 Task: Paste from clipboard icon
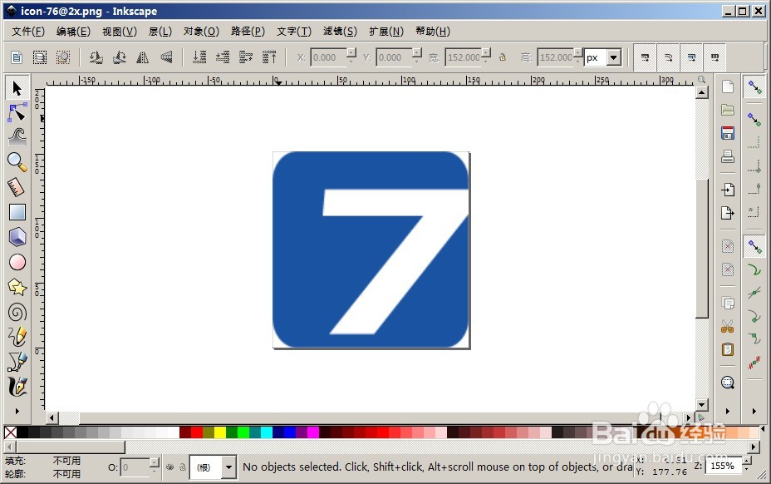pos(728,349)
